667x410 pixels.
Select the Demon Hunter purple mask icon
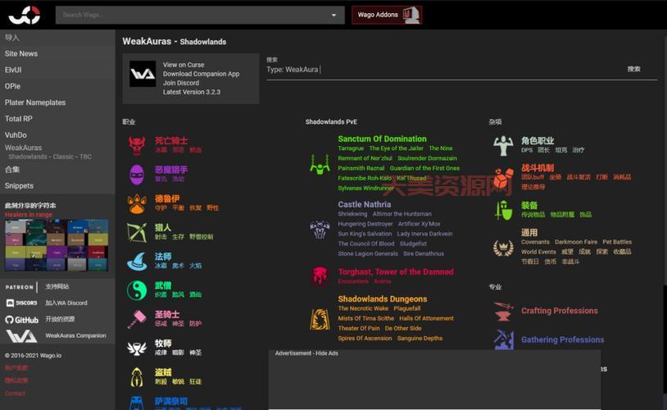tap(137, 174)
